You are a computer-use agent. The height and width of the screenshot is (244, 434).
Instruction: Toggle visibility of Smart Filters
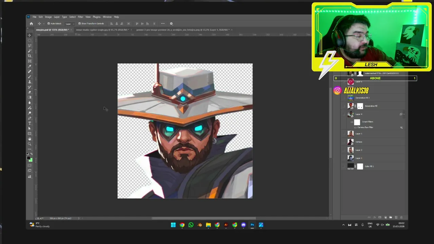[x=352, y=122]
